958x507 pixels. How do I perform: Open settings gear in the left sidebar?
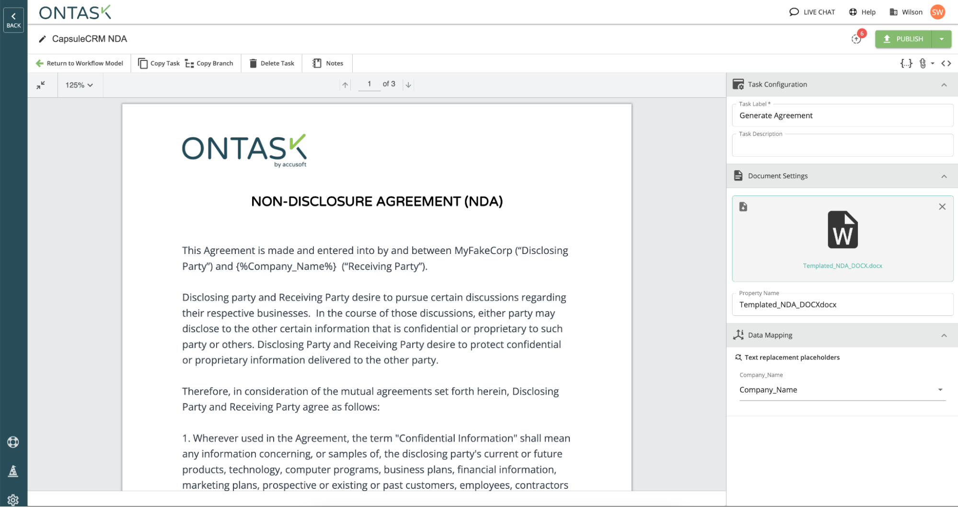(13, 500)
